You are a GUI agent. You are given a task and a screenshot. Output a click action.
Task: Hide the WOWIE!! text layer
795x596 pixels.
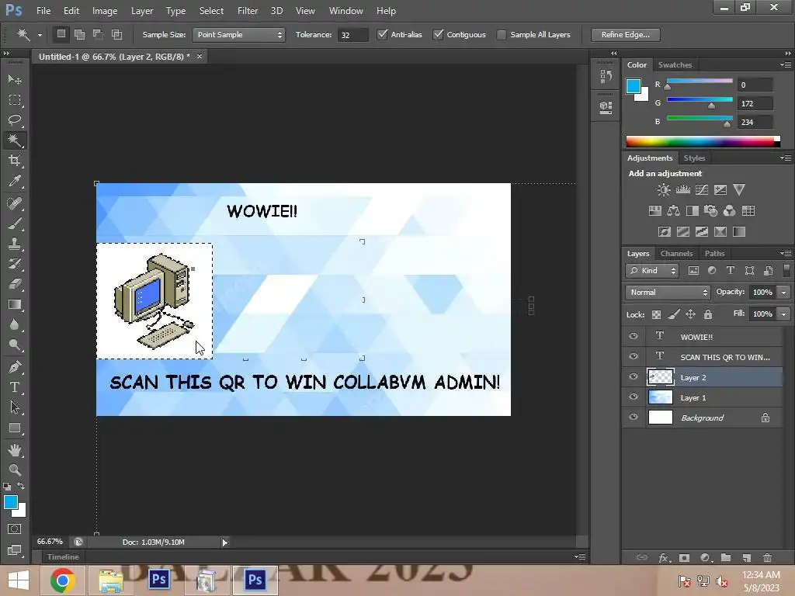point(634,337)
